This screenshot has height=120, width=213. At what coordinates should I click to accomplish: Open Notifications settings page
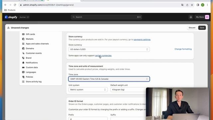click(x=32, y=63)
